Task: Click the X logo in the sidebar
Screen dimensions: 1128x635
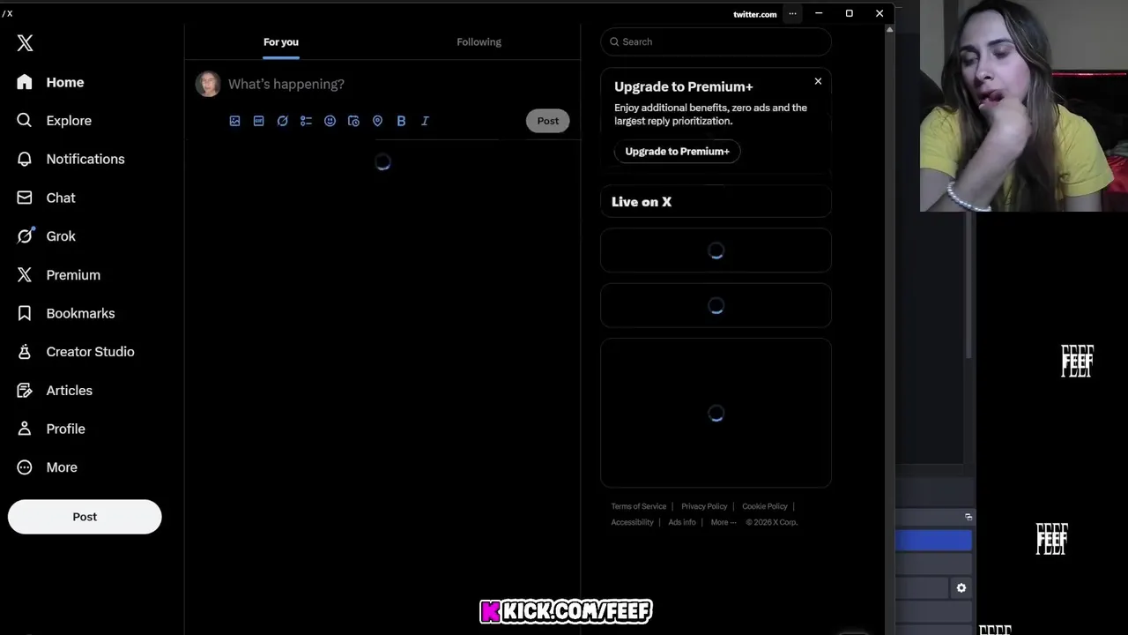Action: click(x=25, y=42)
